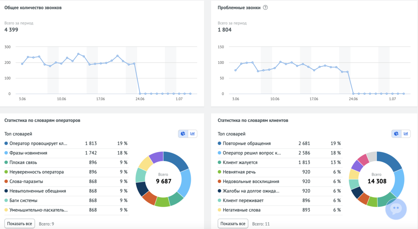Toggle Фразы-извинения legend entry
This screenshot has width=418, height=229.
point(28,153)
